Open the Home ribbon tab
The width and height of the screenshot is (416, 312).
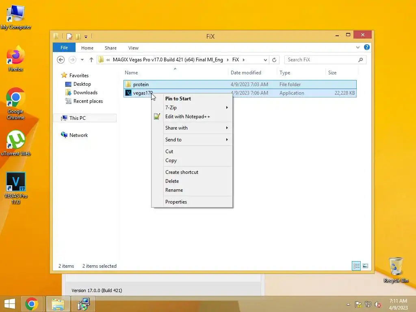(x=87, y=48)
